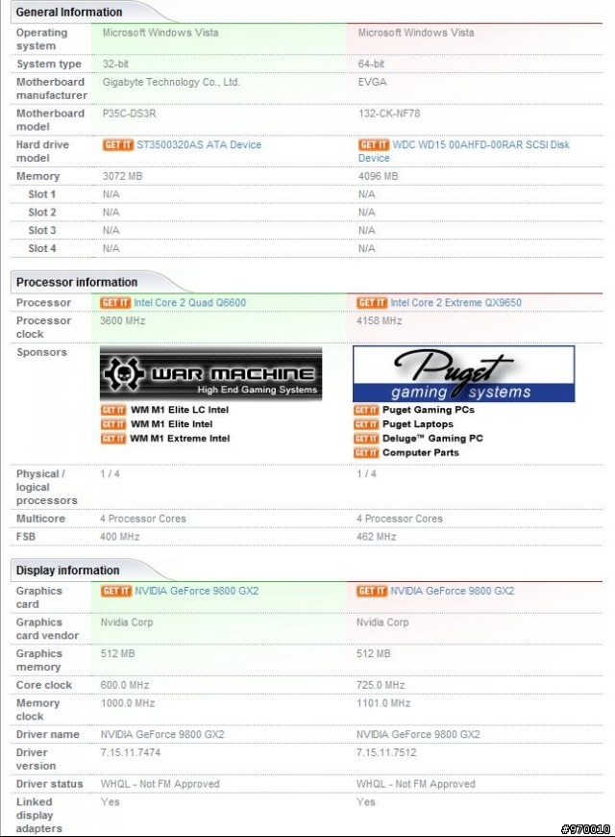Viewport: 615px width, 837px height.
Task: Open the WDC WD15 00AHFD-00RAR SCSI Disk Device link
Action: [x=464, y=151]
